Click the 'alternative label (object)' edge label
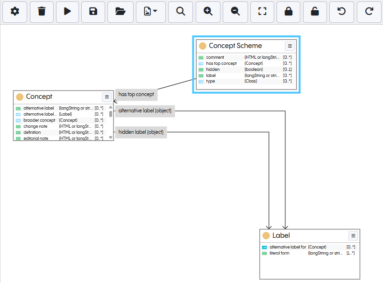 click(x=145, y=110)
